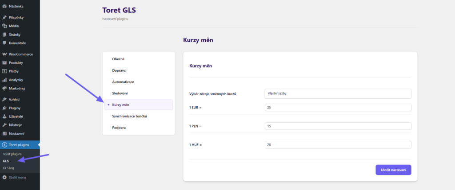Image resolution: width=455 pixels, height=190 pixels.
Task: Switch to the Obecné settings tab
Action: pos(118,59)
